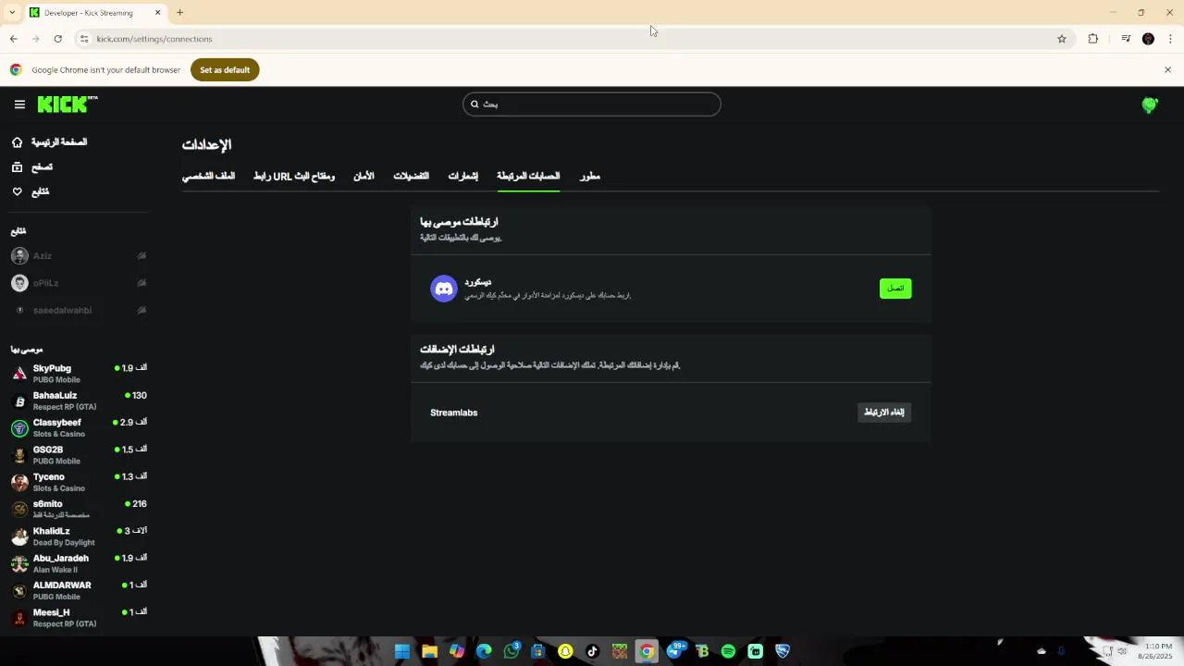
Task: Open Chrome profile avatar
Action: click(x=1148, y=39)
